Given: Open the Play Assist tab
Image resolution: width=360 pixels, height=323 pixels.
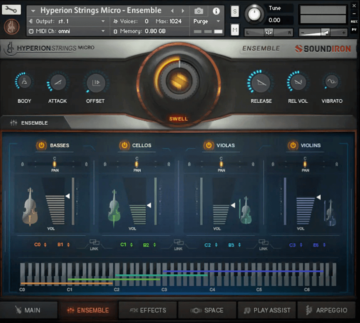Looking at the screenshot, I should 267,310.
